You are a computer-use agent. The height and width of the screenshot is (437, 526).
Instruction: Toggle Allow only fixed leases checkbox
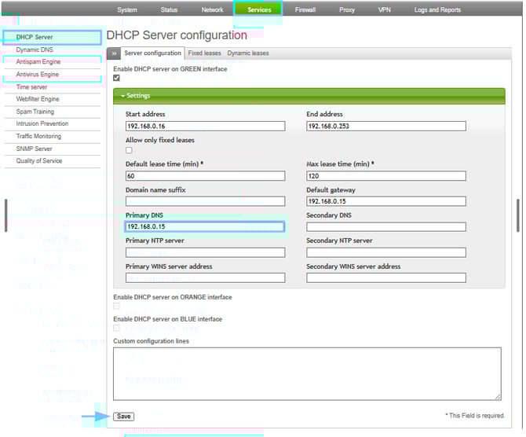(x=129, y=150)
